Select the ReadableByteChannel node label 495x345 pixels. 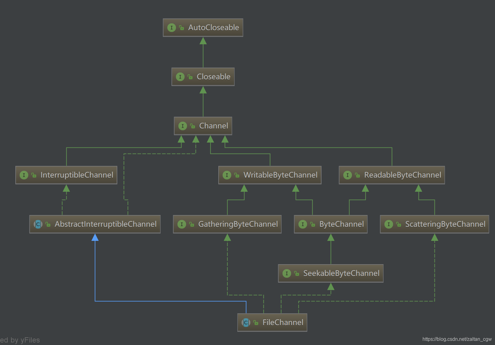(403, 175)
